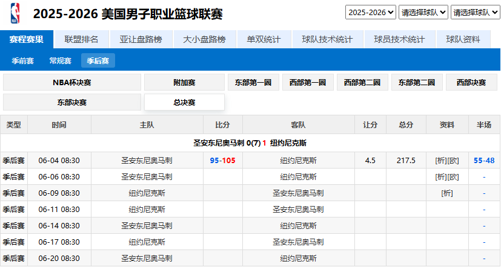Click the NBA logo icon
The image size is (501, 267).
(15, 13)
